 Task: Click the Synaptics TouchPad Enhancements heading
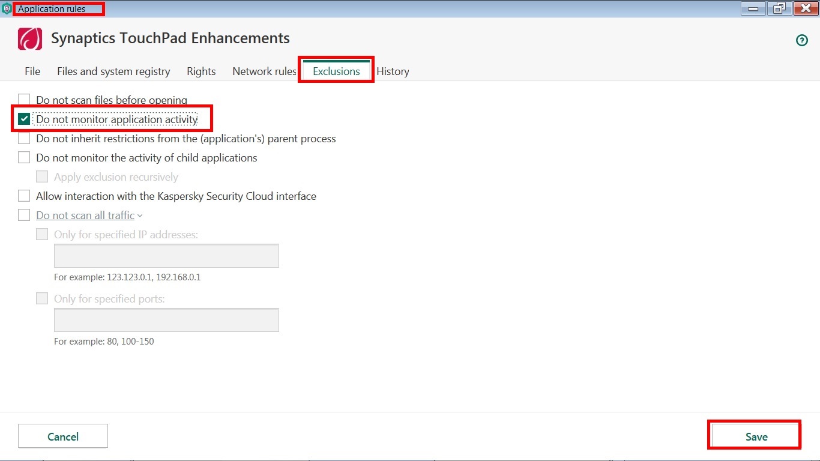[170, 38]
